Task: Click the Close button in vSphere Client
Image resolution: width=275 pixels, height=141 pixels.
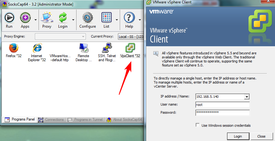Action: click(x=261, y=136)
